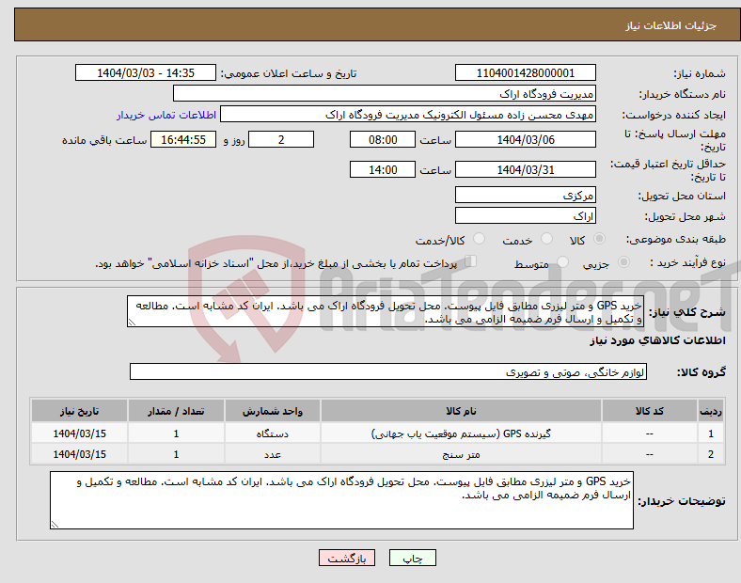Click the دستگاه unit cell
The height and width of the screenshot is (583, 741).
[x=273, y=433]
